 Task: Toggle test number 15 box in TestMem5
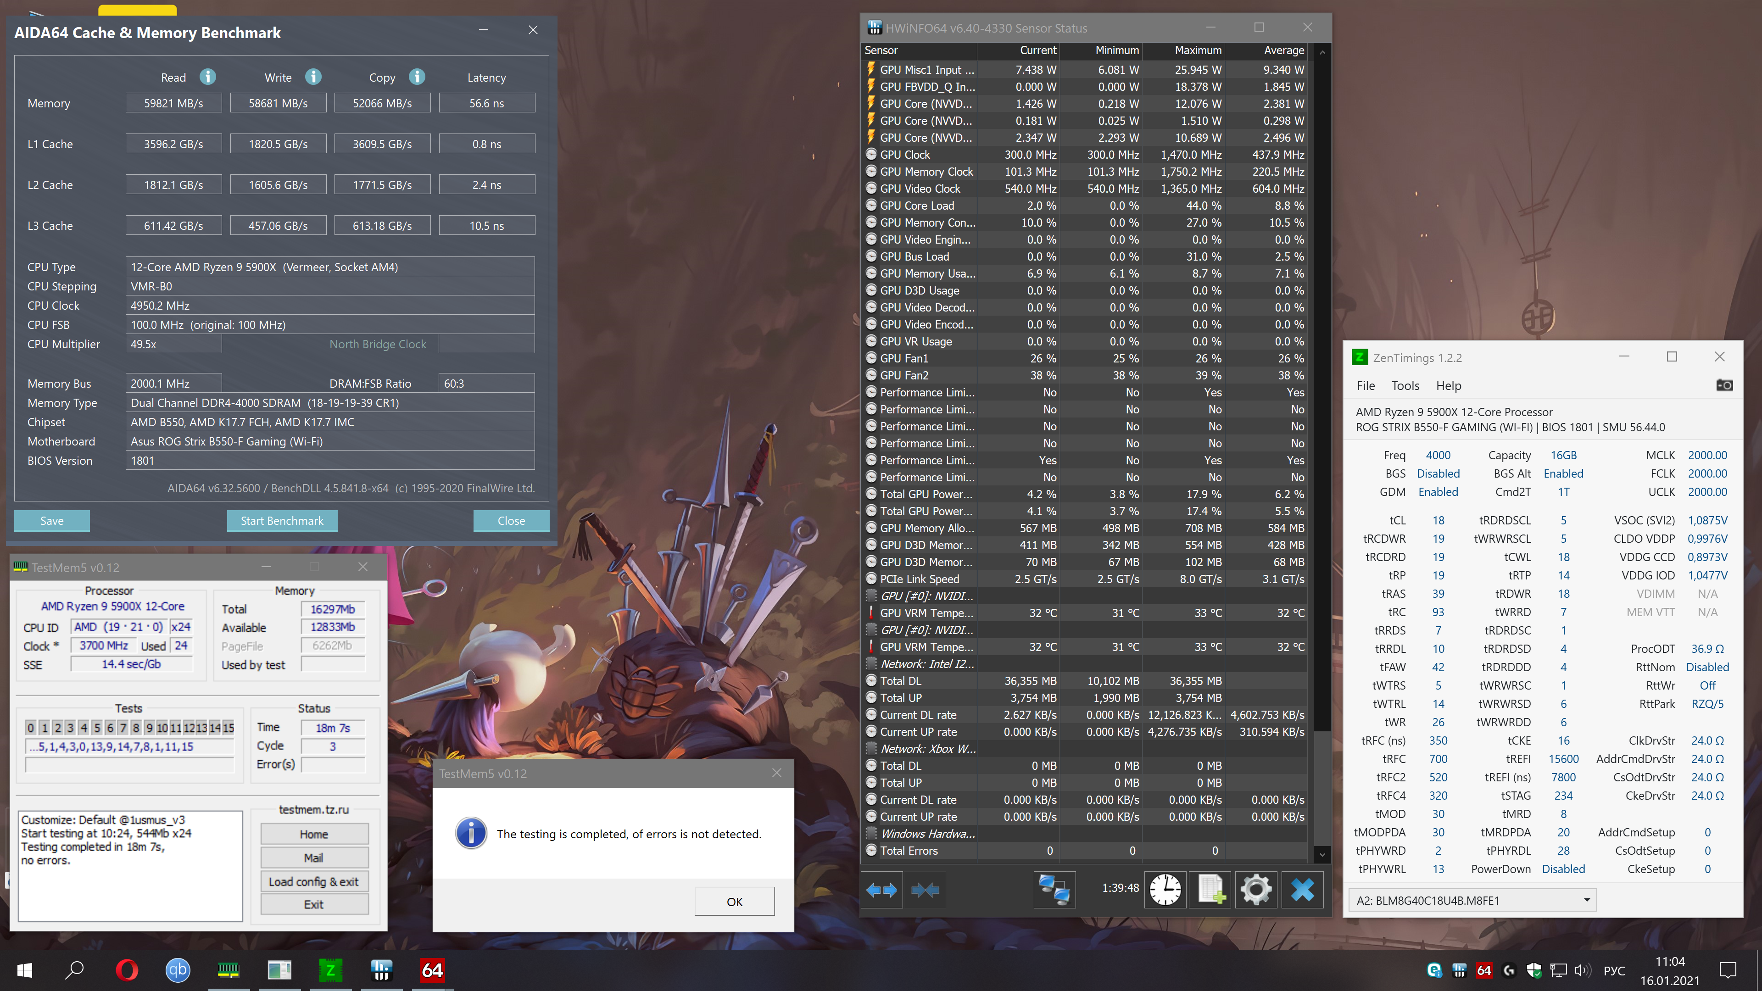coord(229,728)
